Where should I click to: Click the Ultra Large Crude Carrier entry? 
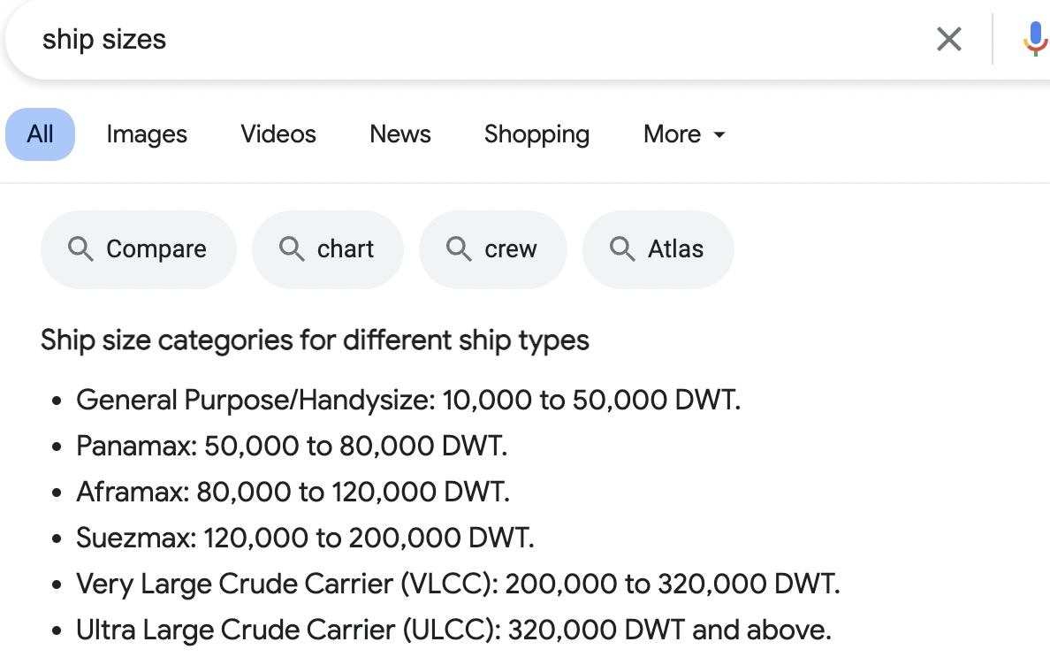point(453,630)
